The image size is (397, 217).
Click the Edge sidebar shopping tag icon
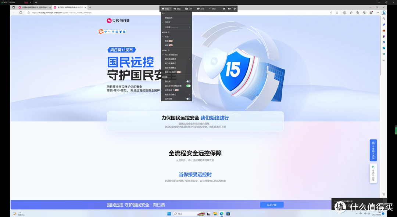pyautogui.click(x=384, y=25)
